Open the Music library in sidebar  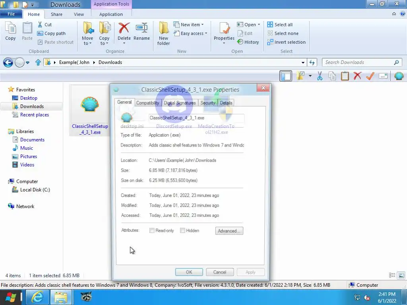click(27, 148)
